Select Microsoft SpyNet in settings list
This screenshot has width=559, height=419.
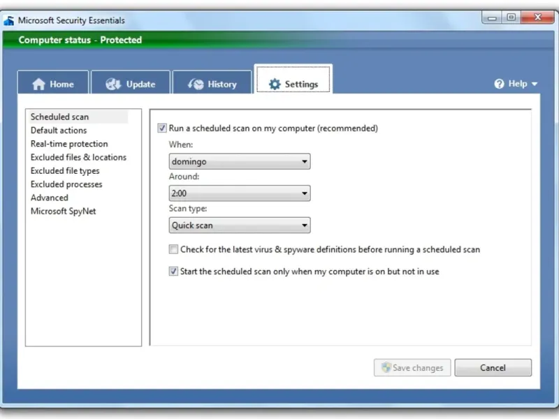pos(63,212)
